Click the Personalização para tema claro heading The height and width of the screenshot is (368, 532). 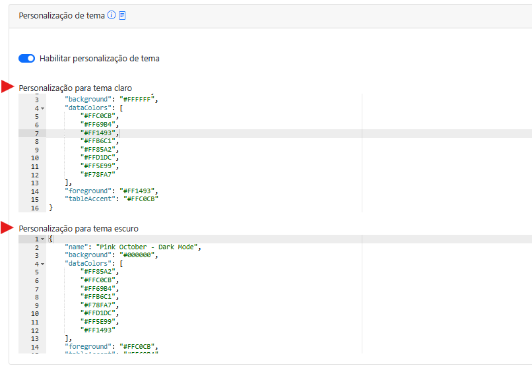point(75,88)
